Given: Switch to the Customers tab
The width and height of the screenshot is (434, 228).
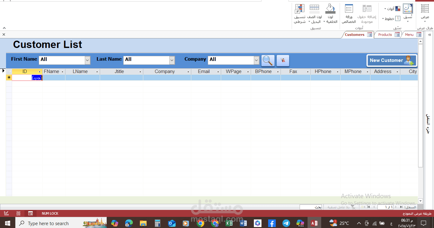Looking at the screenshot, I should [358, 35].
